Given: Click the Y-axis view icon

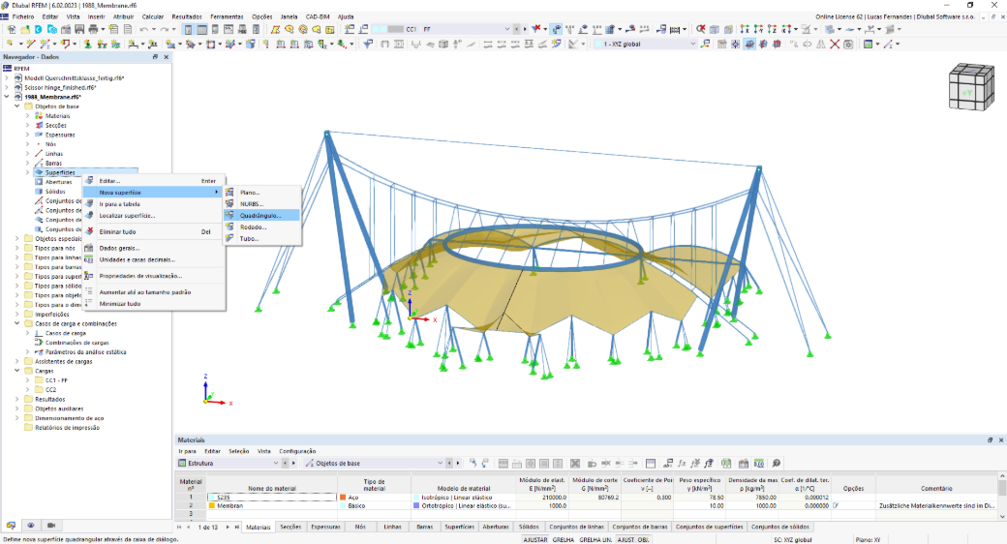Looking at the screenshot, I should click(x=758, y=29).
